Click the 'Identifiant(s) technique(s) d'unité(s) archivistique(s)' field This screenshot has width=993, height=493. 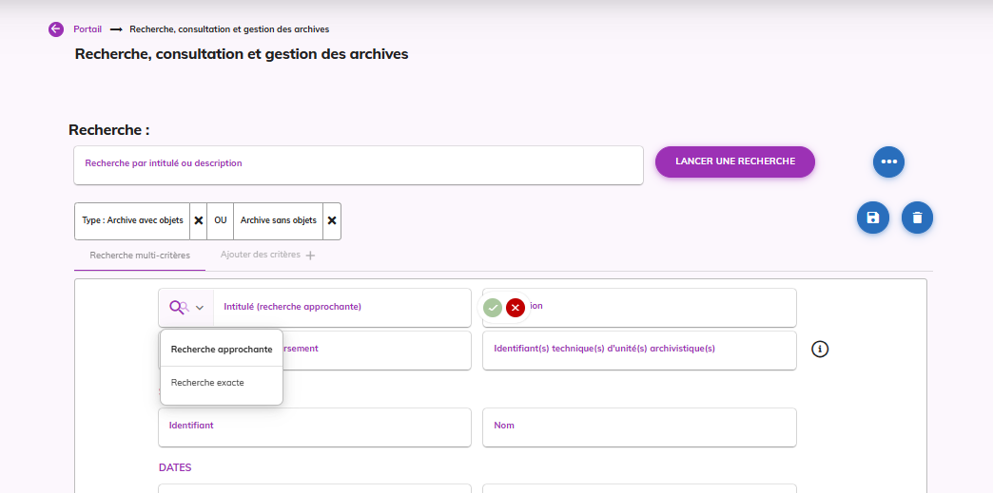[x=639, y=350]
